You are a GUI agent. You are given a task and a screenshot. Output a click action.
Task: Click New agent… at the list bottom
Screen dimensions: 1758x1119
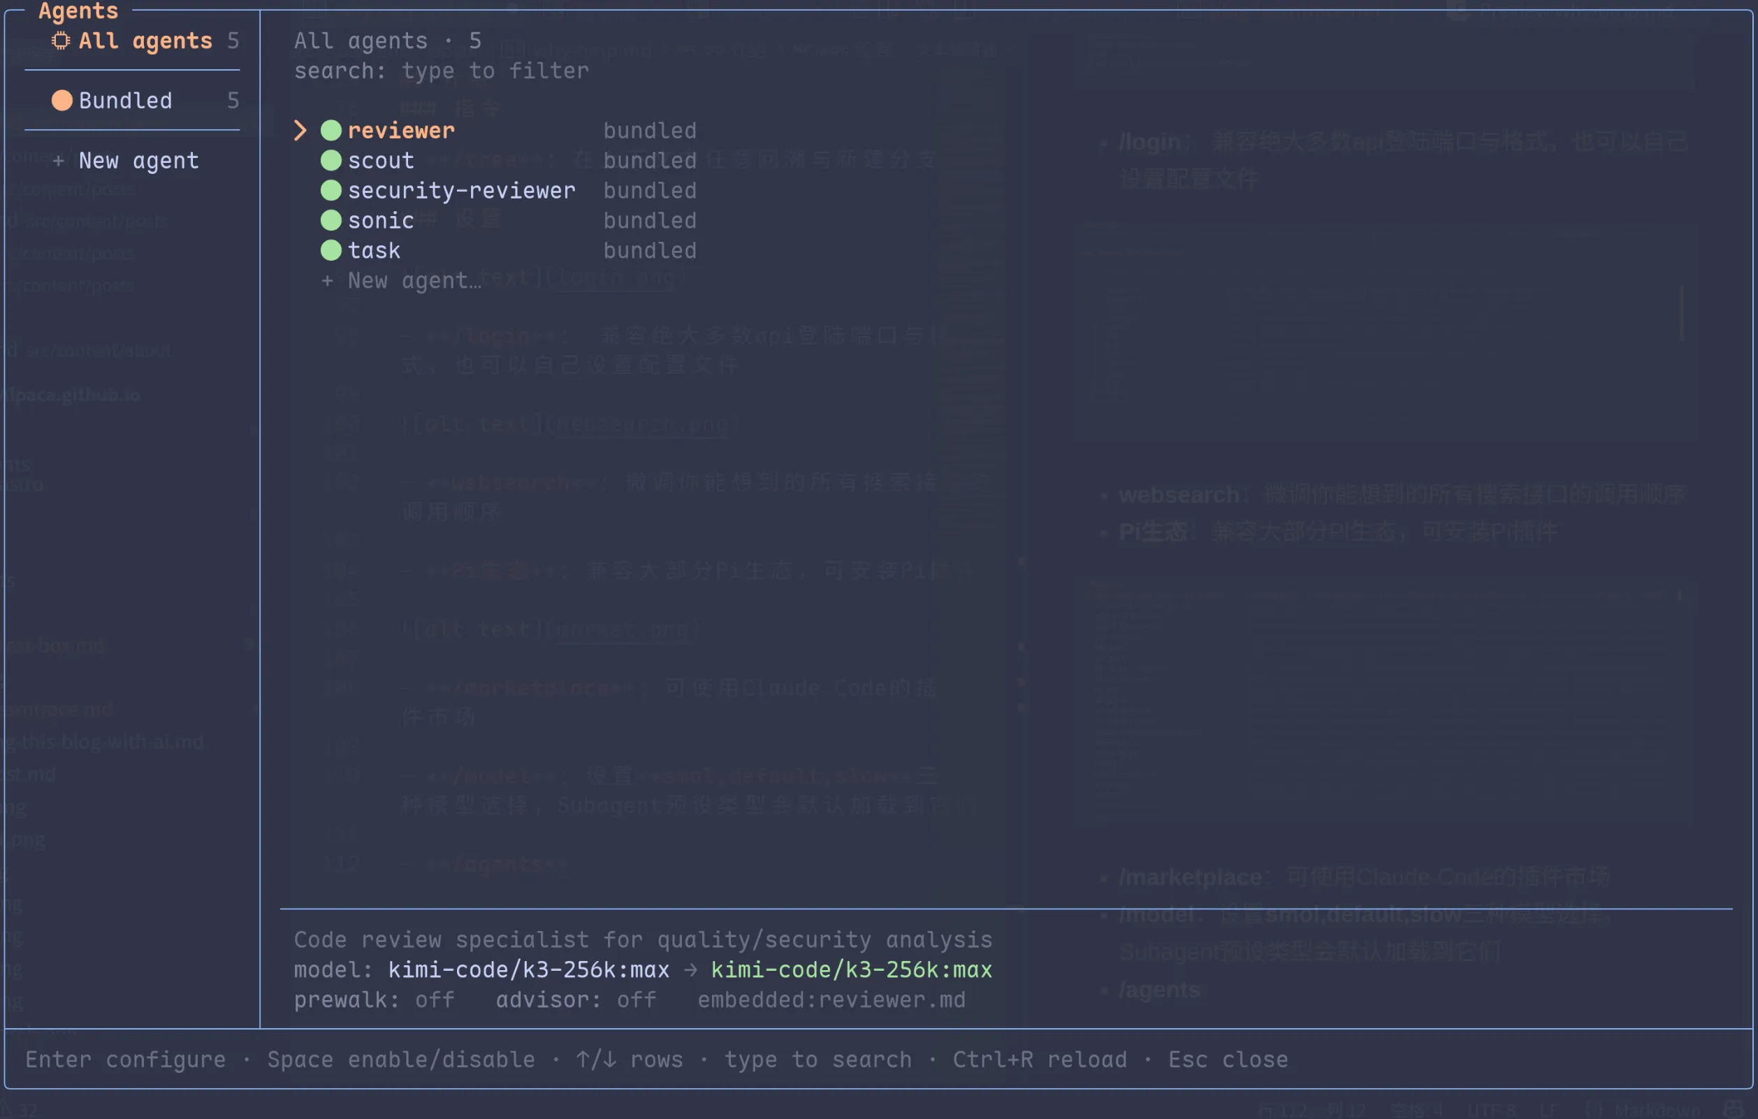tap(414, 280)
